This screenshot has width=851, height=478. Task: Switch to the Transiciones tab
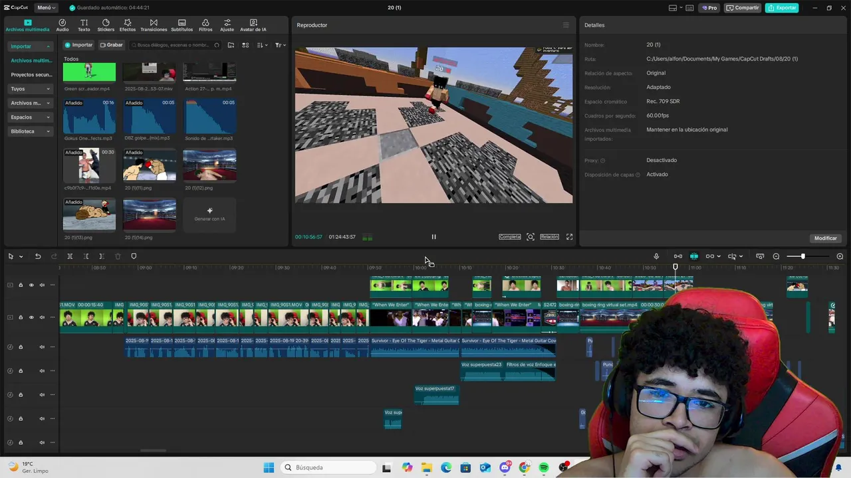coord(154,25)
